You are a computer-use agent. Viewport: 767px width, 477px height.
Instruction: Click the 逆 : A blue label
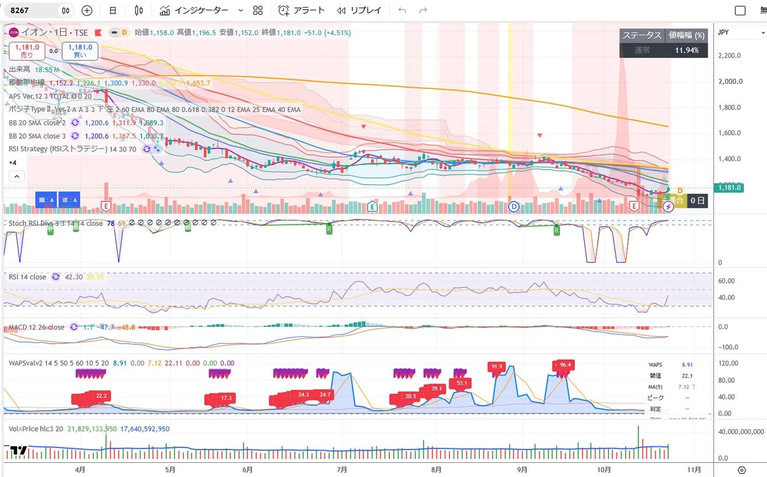pos(70,200)
